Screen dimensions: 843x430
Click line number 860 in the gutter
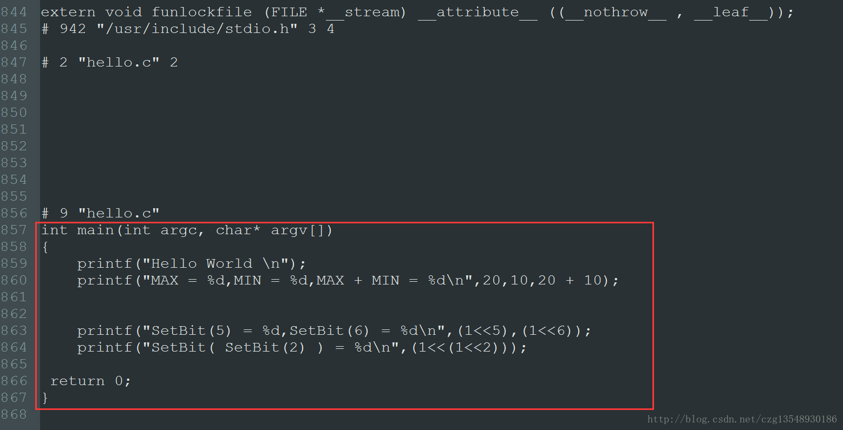point(14,280)
